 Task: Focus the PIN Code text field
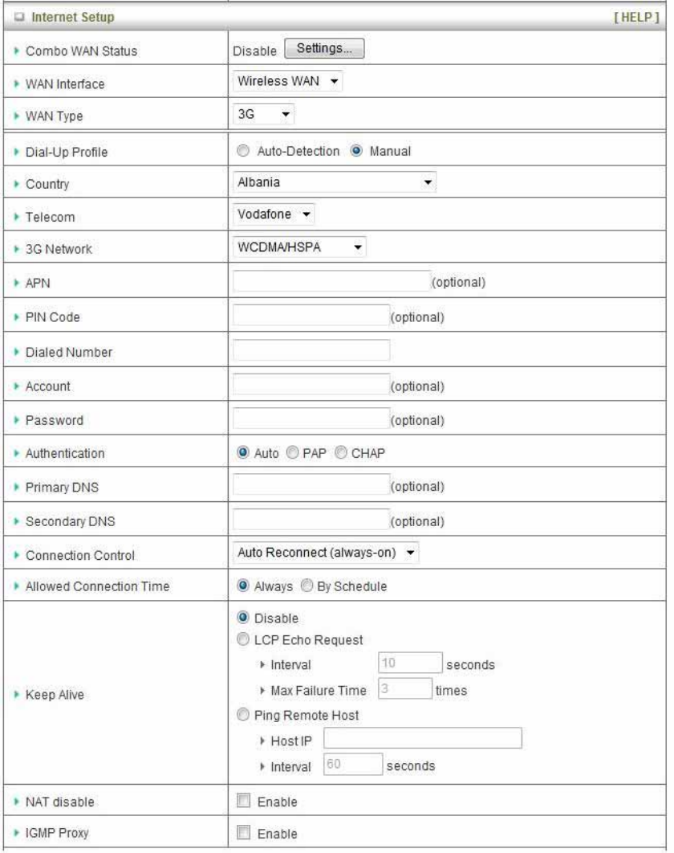(311, 316)
